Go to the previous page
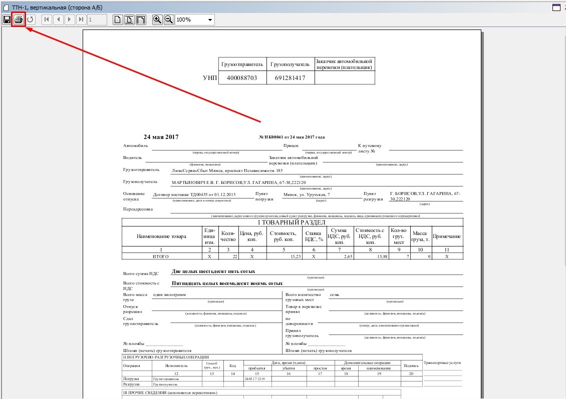This screenshot has width=566, height=399. pos(58,19)
